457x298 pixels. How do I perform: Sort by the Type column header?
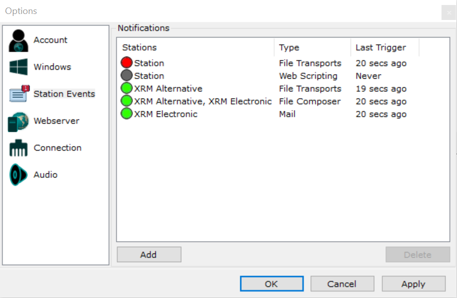312,48
